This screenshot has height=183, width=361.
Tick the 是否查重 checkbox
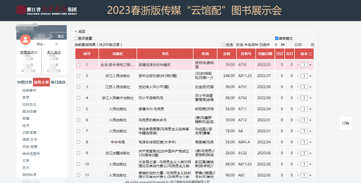[x=76, y=38]
